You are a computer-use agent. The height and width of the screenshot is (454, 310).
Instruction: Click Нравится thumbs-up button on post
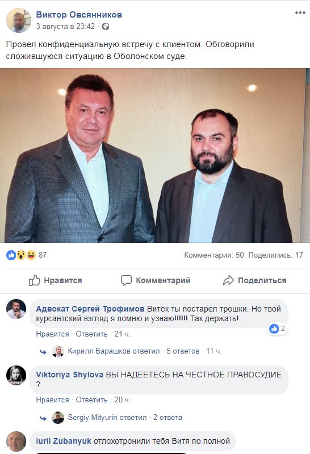[55, 280]
